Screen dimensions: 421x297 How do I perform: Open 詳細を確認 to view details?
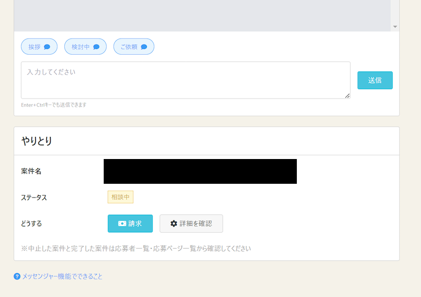coord(191,223)
